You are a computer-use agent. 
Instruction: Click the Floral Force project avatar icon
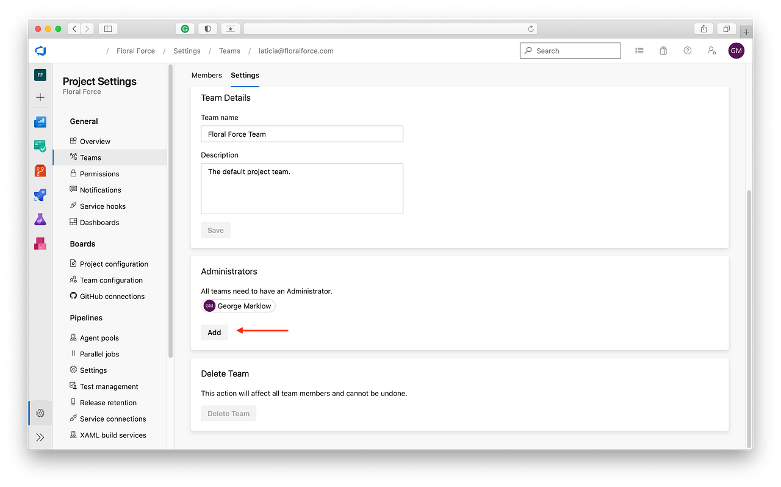tap(40, 74)
